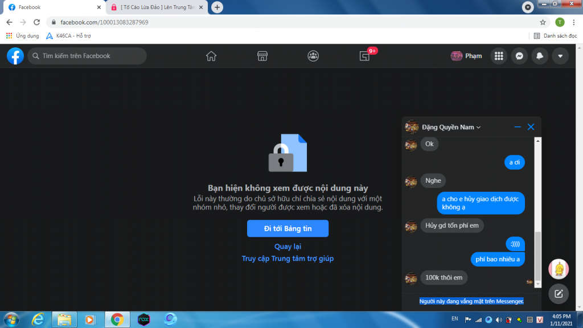Open Truy cập Trung tâm trợ giúp link

click(288, 259)
